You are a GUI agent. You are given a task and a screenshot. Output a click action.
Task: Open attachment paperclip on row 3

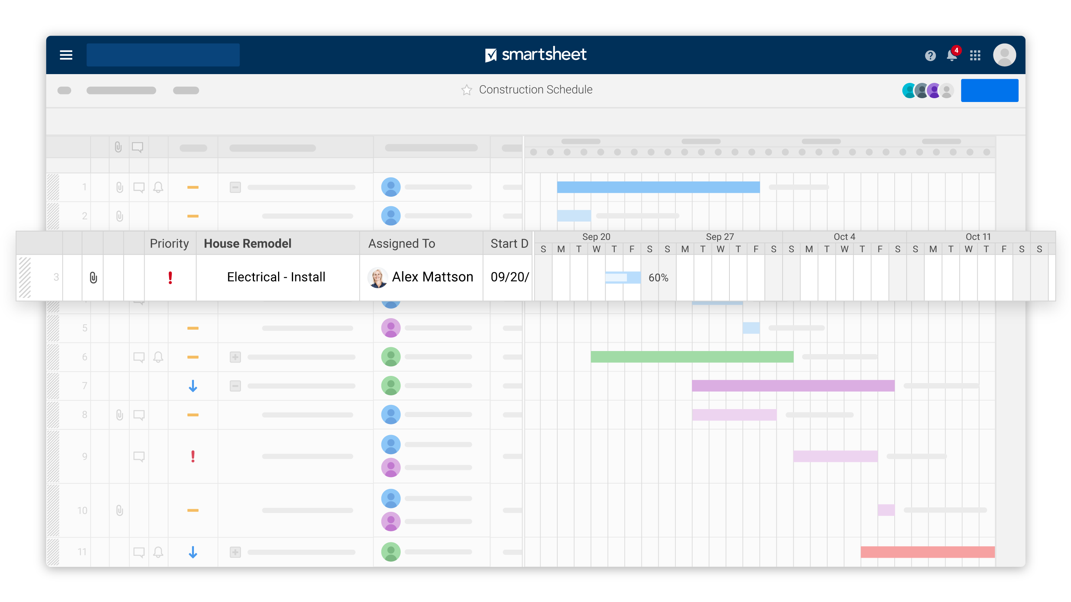click(x=93, y=277)
